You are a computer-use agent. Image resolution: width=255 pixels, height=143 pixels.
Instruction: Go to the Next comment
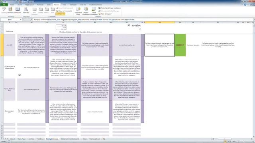[53, 10]
